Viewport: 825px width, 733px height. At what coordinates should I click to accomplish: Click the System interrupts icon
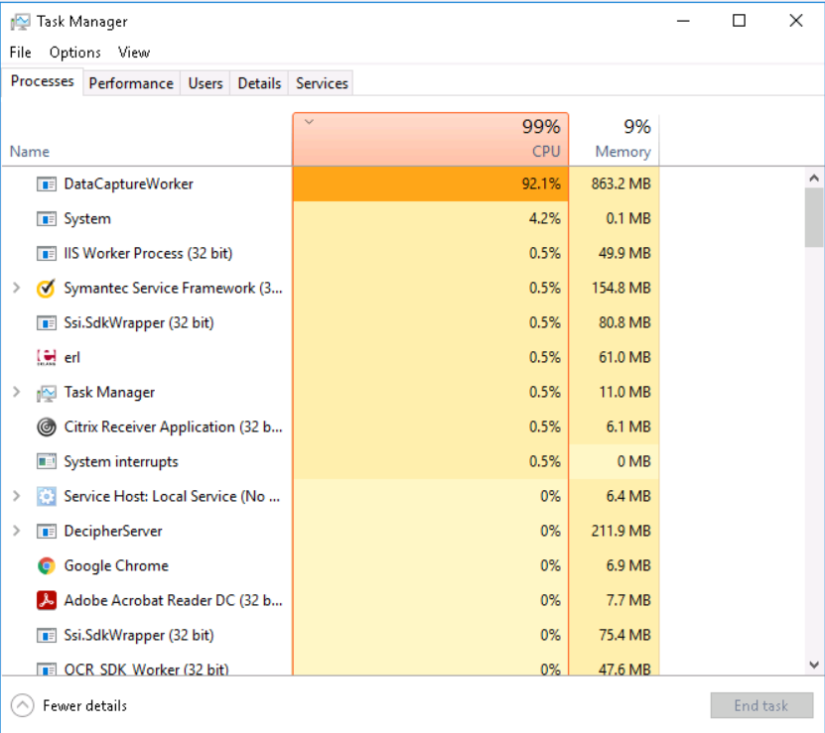click(47, 461)
